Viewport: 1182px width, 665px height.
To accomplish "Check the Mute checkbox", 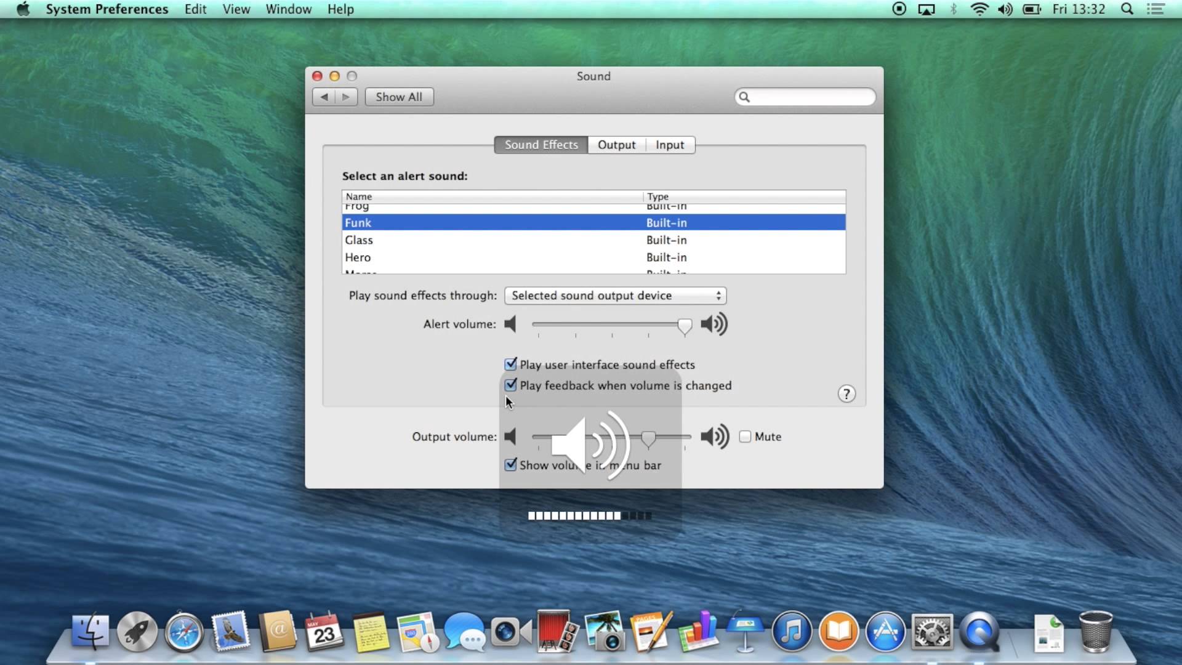I will pyautogui.click(x=745, y=437).
